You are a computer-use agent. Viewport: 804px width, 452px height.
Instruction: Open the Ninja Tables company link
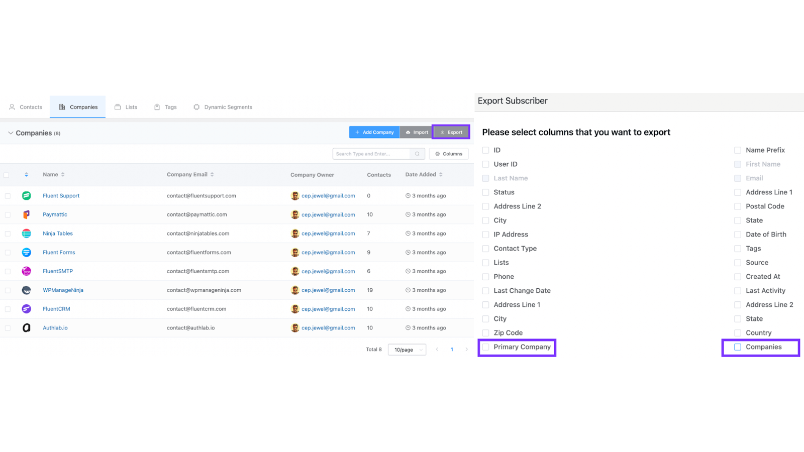(58, 234)
